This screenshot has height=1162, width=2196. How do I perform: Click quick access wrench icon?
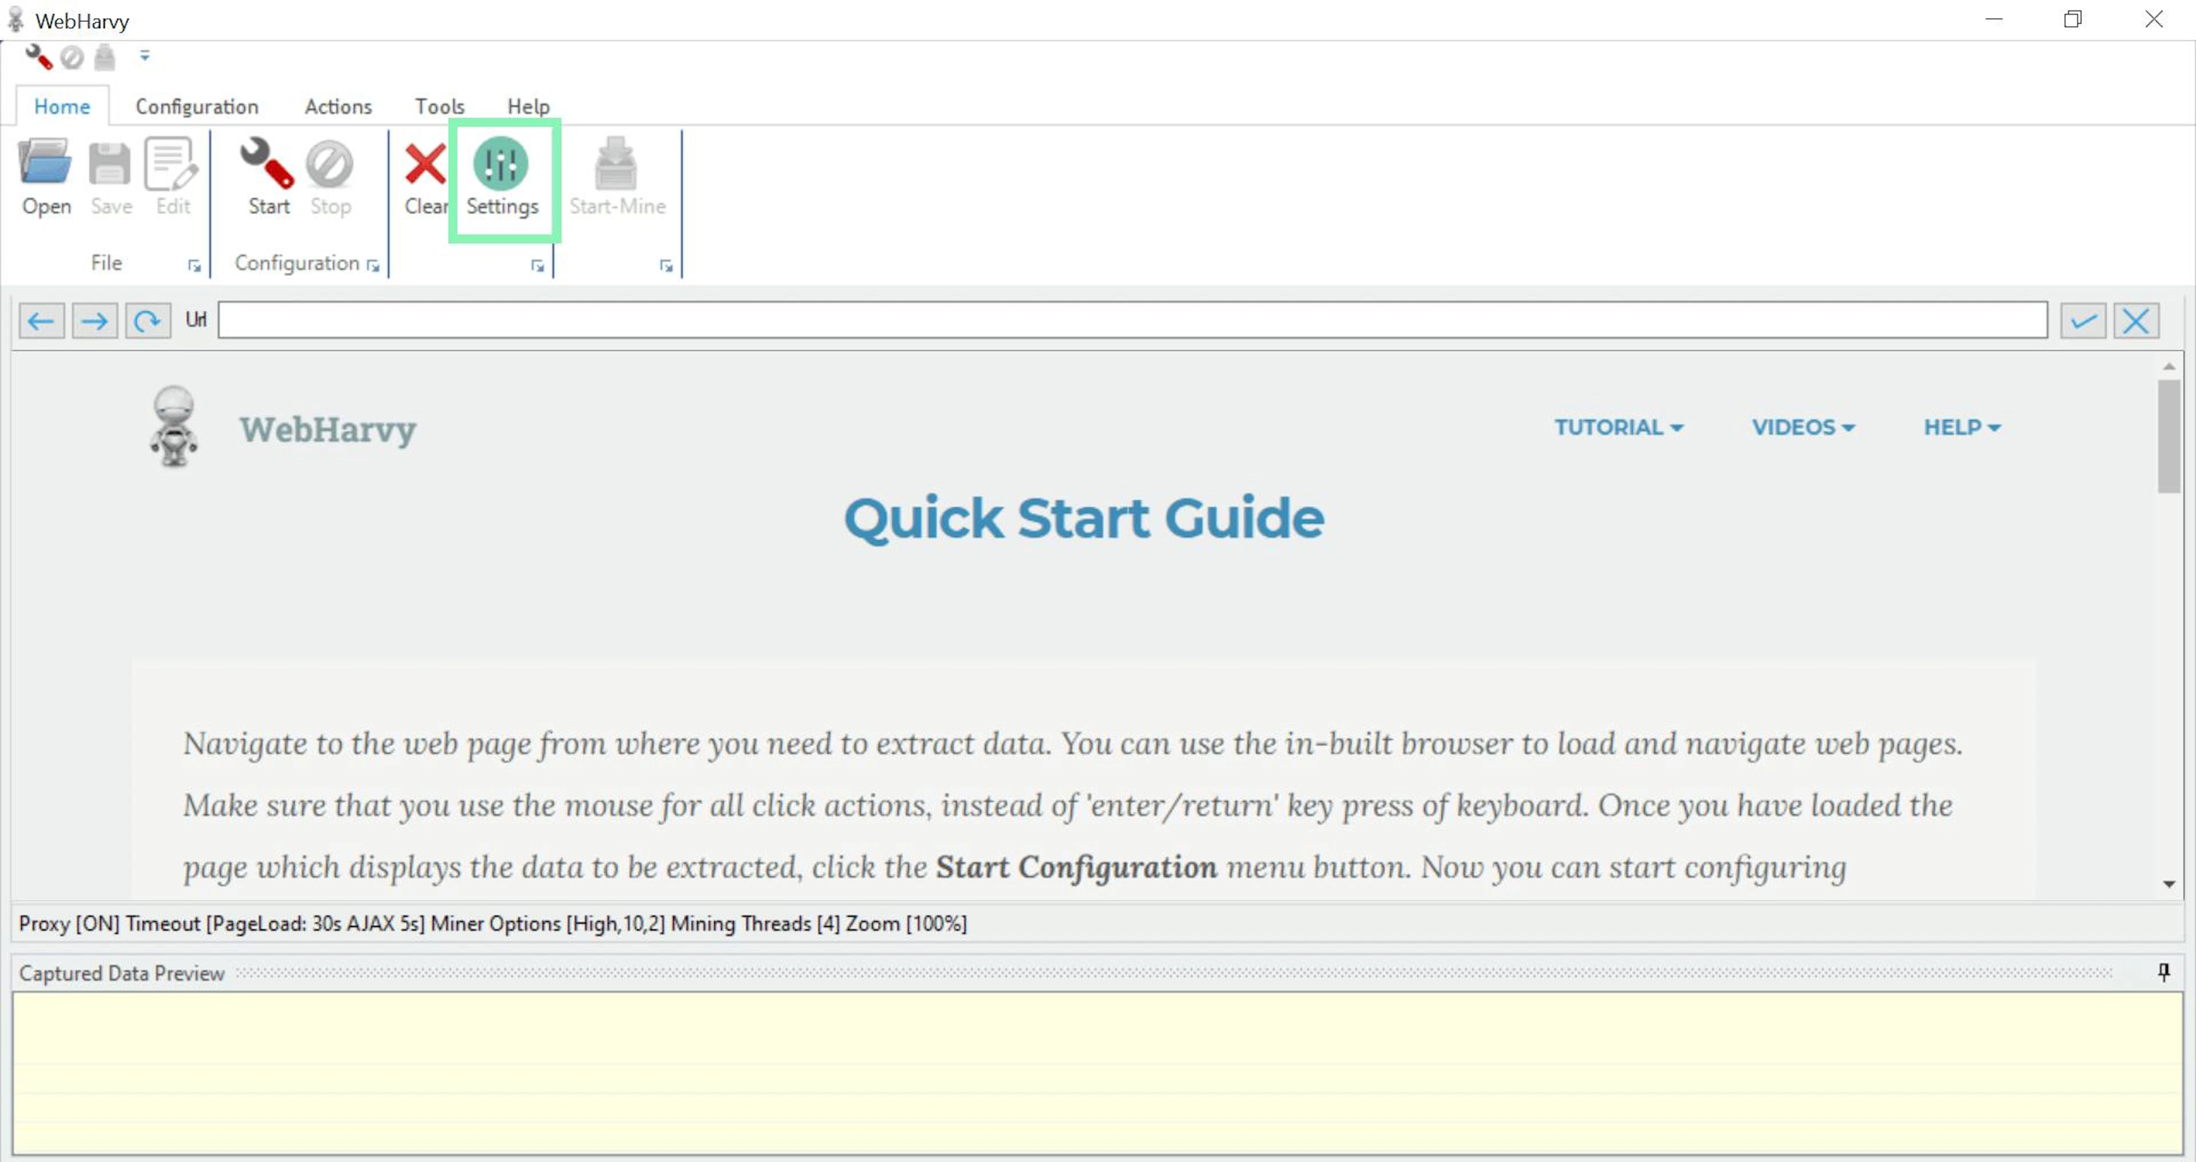(38, 56)
